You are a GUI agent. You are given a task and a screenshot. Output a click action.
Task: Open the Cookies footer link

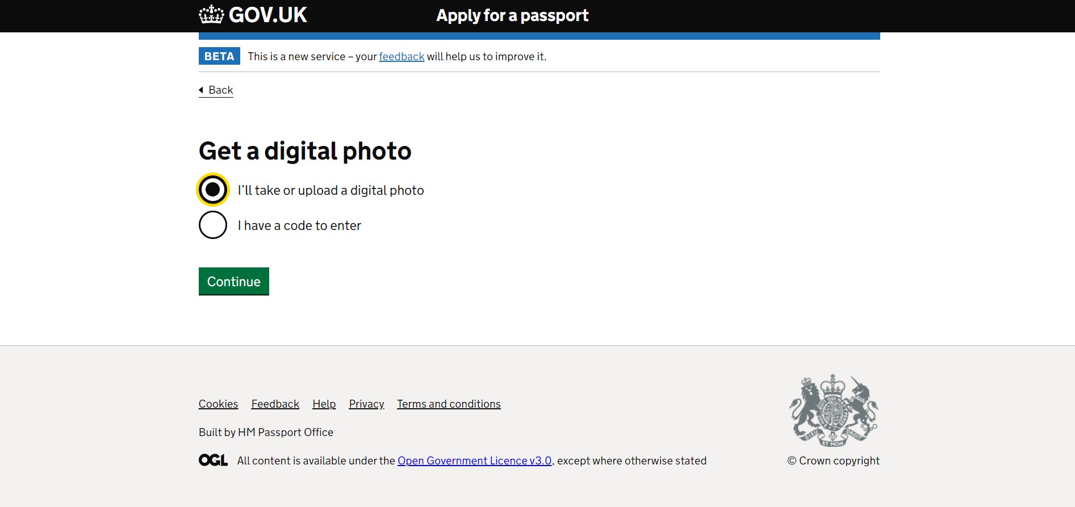point(218,404)
